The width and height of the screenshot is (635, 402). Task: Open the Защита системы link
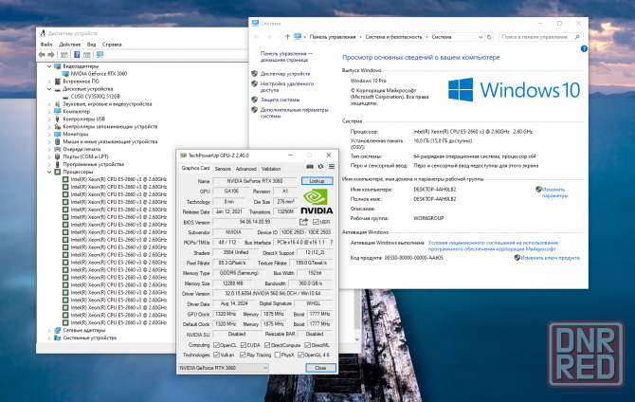pos(281,99)
